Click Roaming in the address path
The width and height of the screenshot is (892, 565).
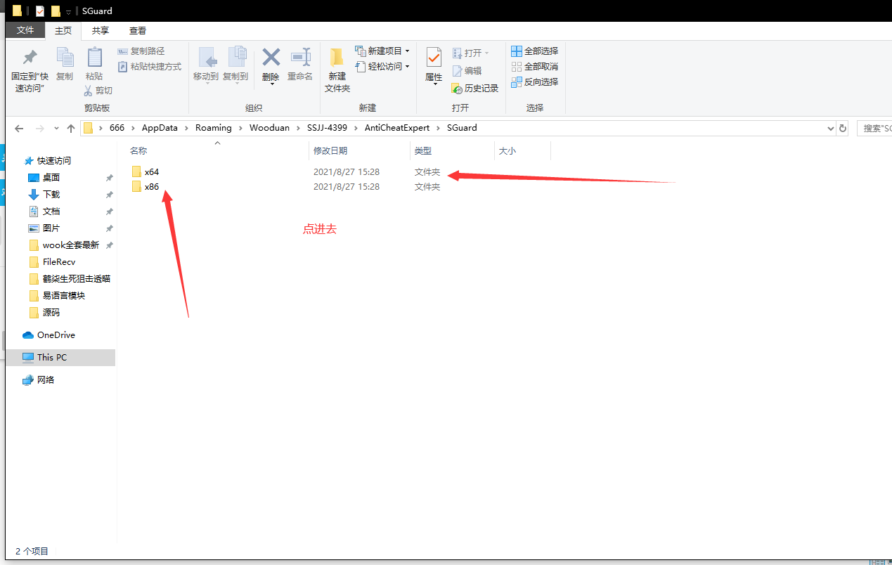(214, 128)
